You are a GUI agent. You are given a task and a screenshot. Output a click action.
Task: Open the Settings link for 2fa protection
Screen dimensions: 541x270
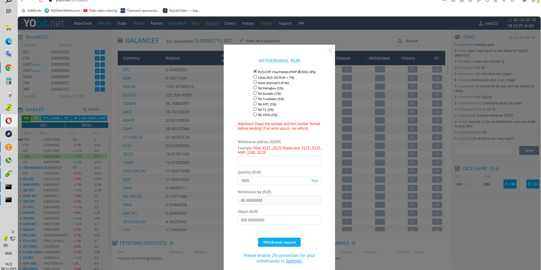[x=294, y=261]
